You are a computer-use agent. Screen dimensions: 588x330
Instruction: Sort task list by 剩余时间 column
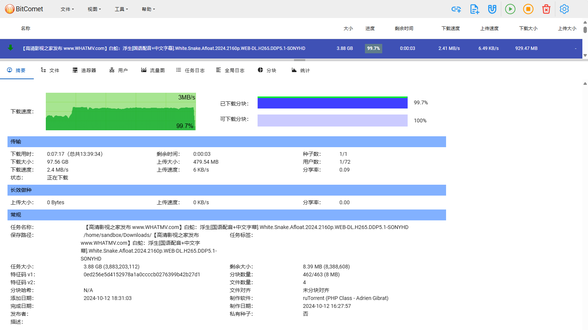(404, 29)
